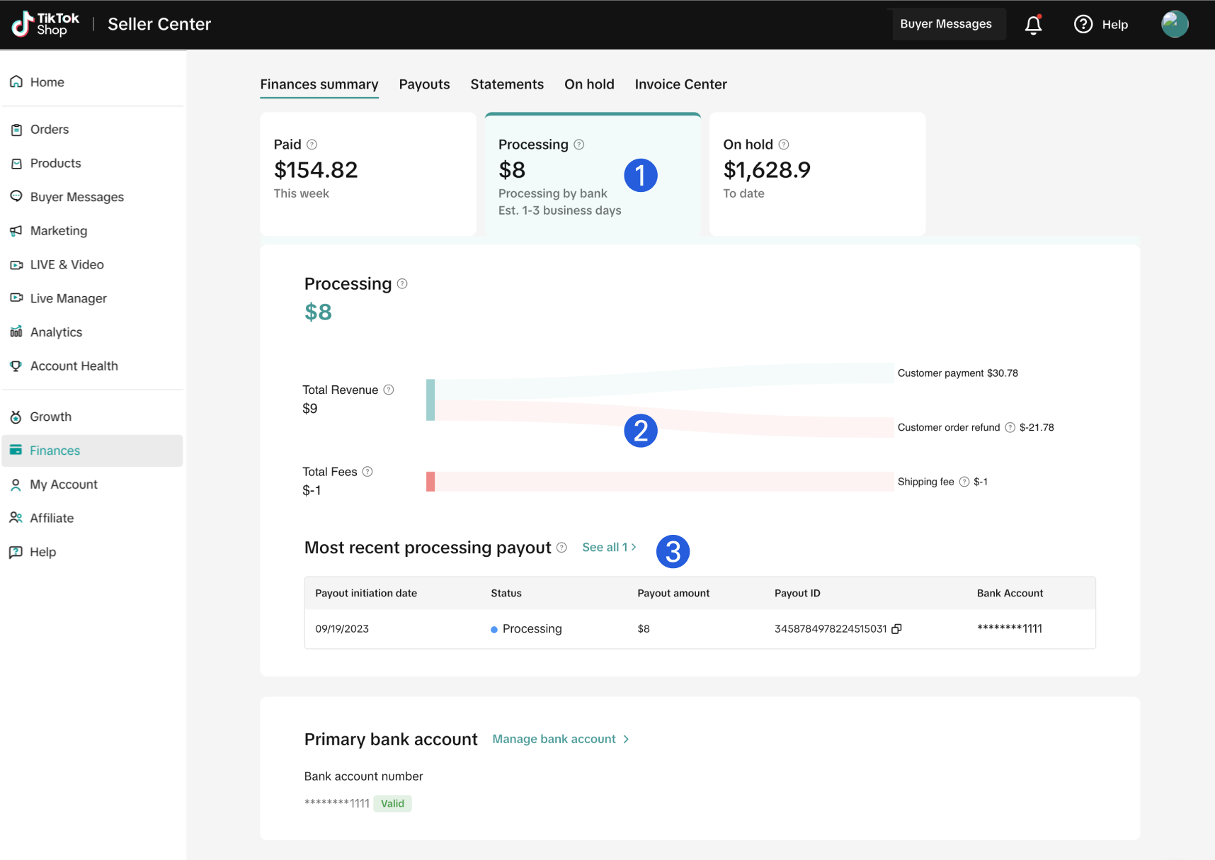
Task: Click the notification bell icon
Action: point(1033,25)
